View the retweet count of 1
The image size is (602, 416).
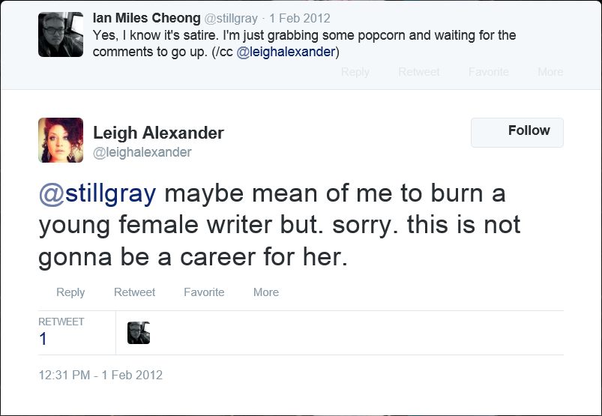(x=43, y=339)
